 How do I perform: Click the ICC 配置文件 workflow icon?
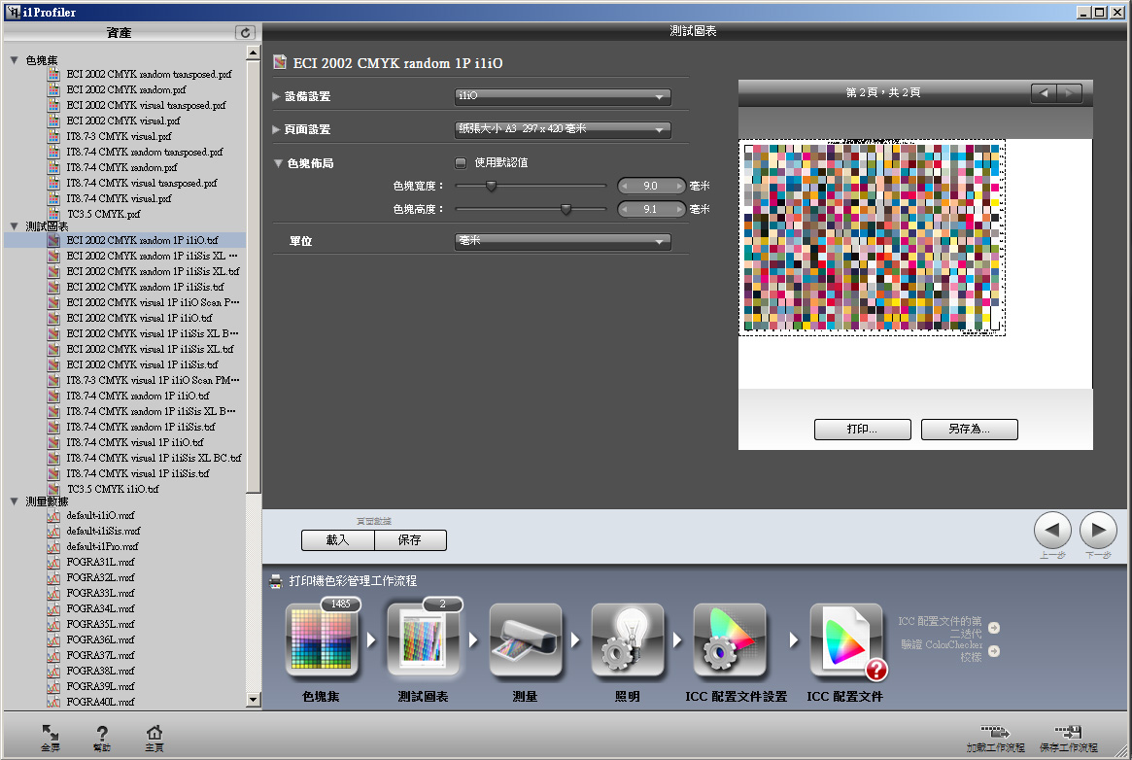click(x=845, y=641)
